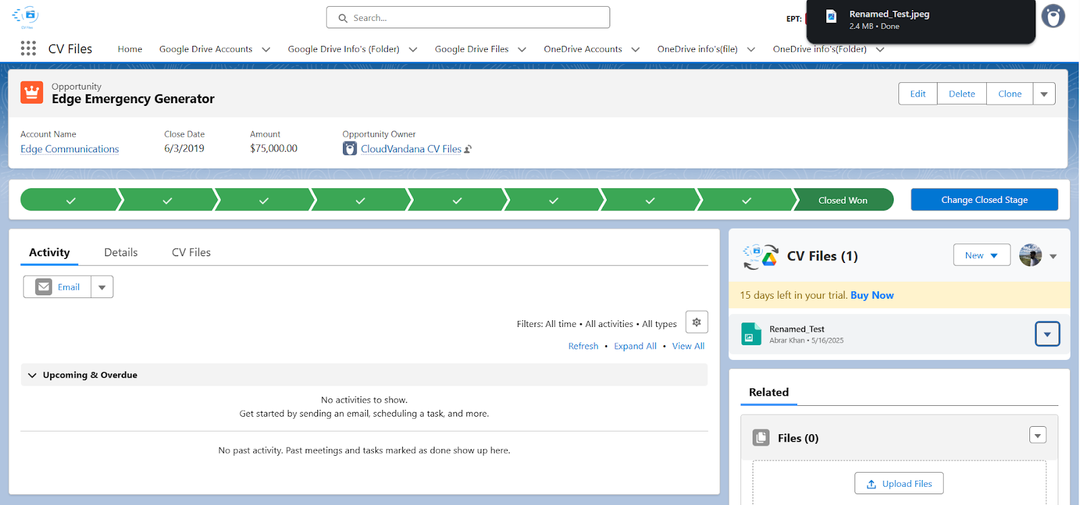
Task: Click the Email action button
Action: click(57, 287)
